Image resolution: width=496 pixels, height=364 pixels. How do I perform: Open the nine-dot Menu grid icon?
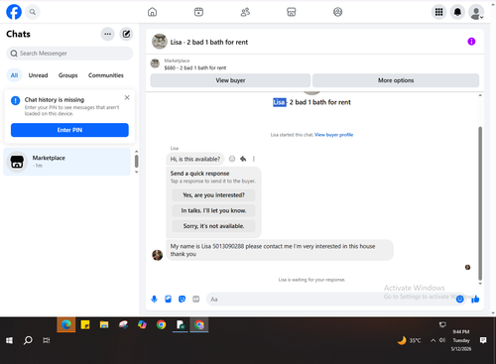tap(438, 12)
